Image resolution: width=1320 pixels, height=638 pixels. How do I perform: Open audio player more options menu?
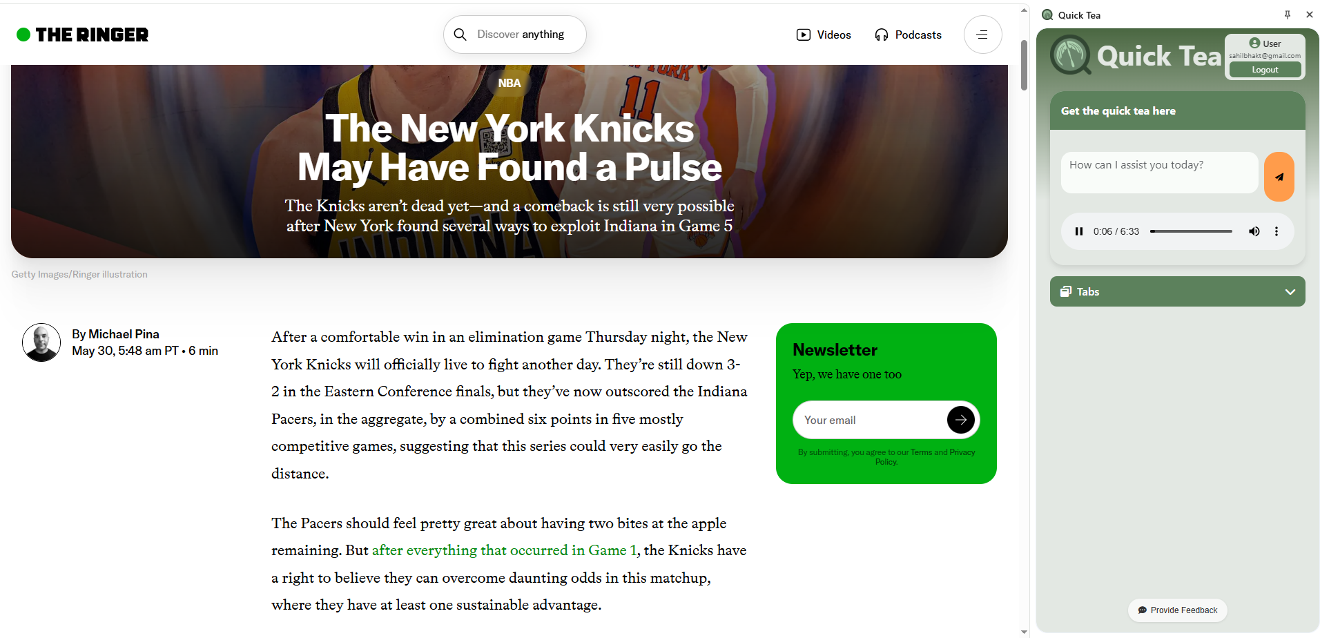(1277, 231)
